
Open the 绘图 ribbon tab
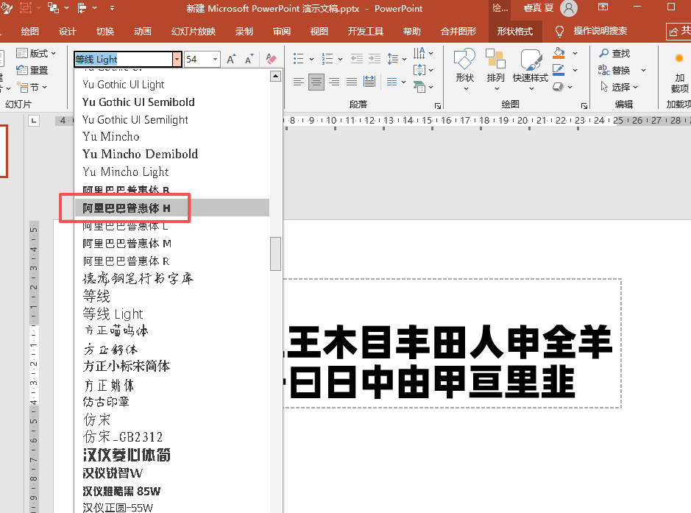29,32
